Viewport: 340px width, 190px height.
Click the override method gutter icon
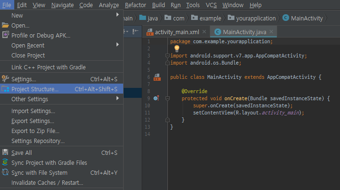tap(156, 98)
